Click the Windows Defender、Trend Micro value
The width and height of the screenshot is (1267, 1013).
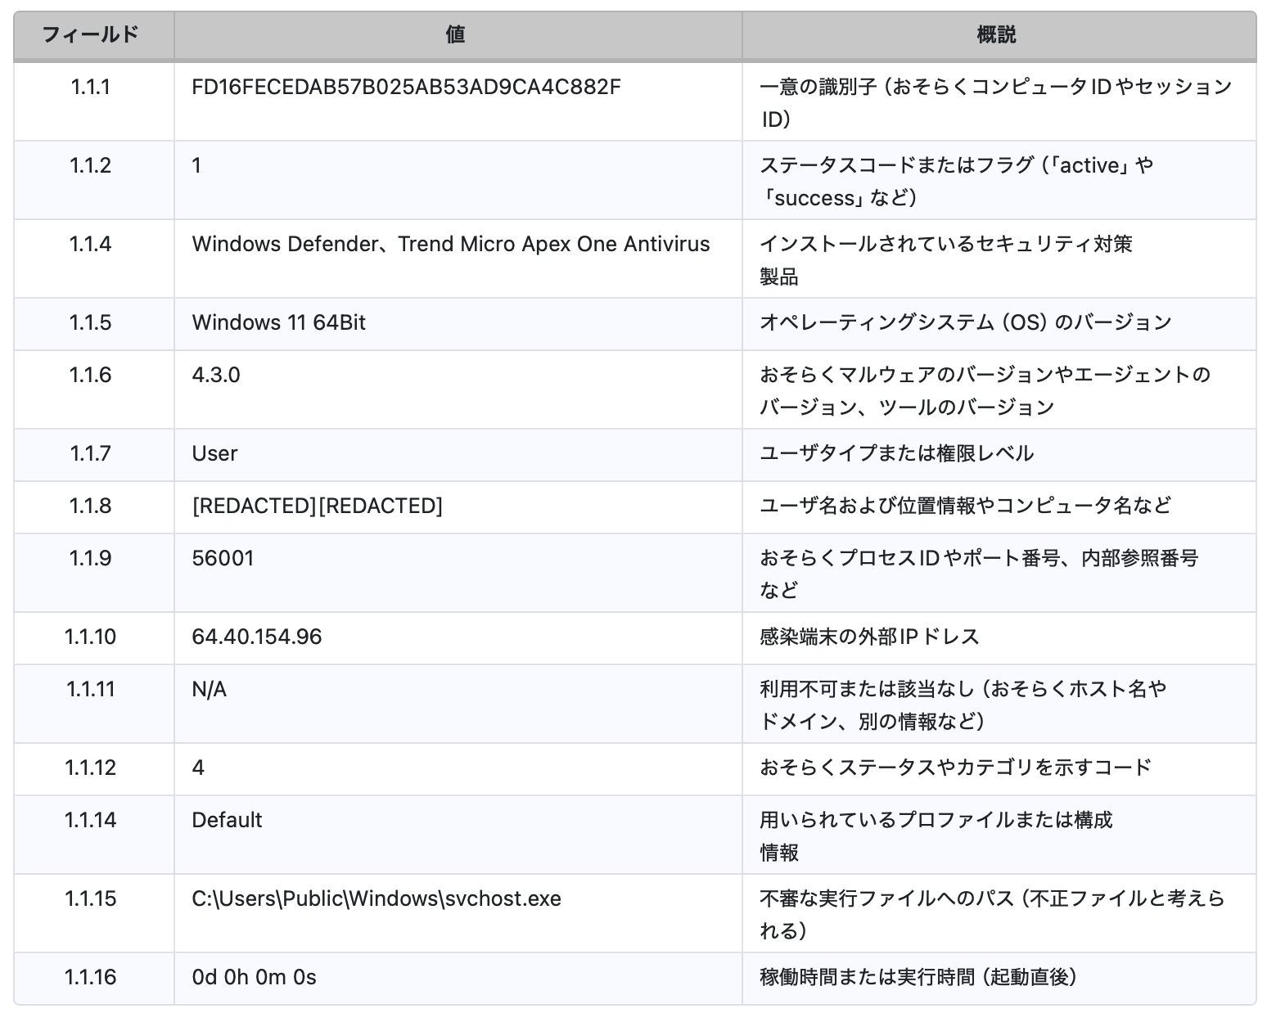tap(451, 244)
